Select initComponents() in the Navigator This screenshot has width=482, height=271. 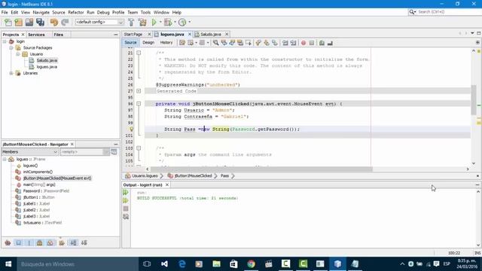click(x=38, y=172)
